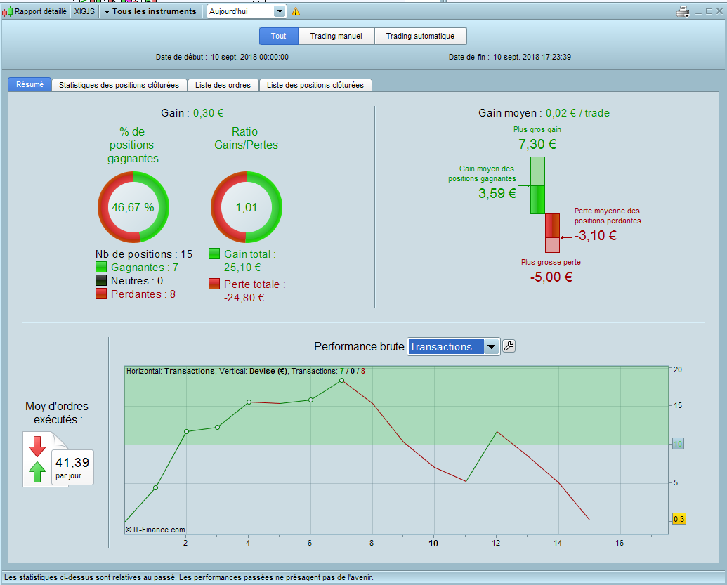Screen dimensions: 727x585
Task: Click the green up arrow orders icon
Action: (x=37, y=472)
